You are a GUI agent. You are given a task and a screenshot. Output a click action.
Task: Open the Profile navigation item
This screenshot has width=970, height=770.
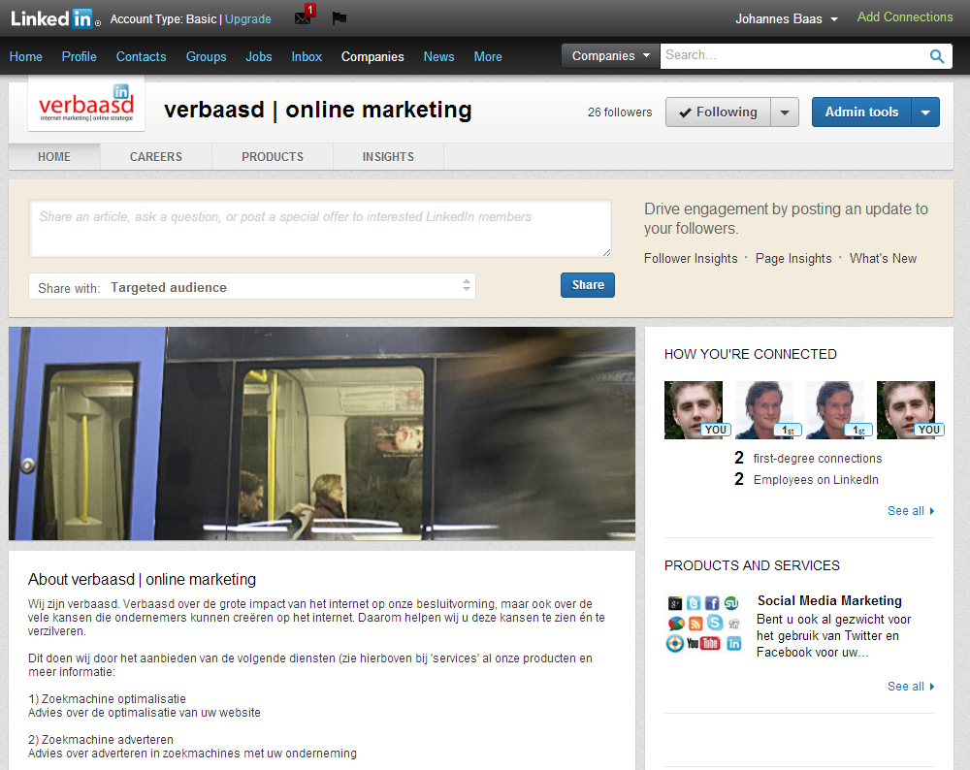[80, 57]
